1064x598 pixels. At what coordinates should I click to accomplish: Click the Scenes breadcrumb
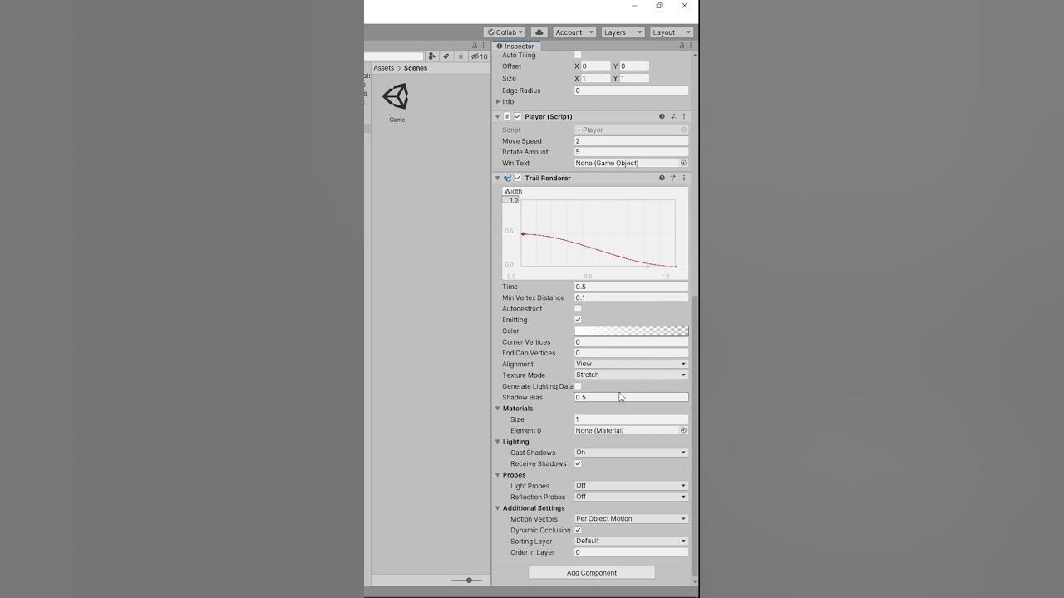[416, 68]
